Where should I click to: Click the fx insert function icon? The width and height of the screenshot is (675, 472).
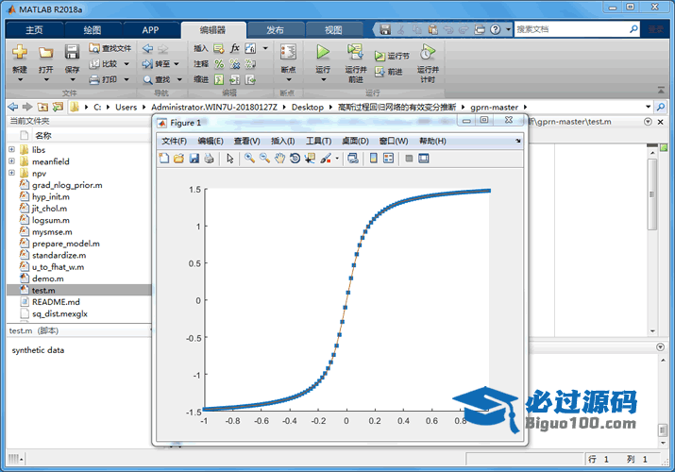(x=235, y=48)
